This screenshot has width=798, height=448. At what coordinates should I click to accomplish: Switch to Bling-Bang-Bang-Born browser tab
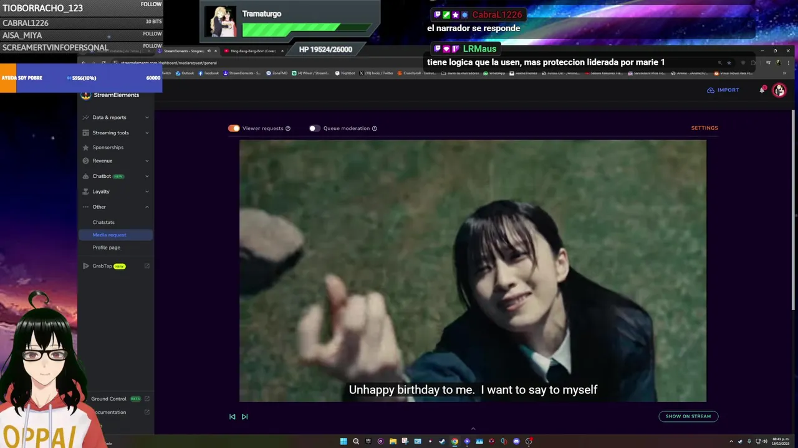pos(253,51)
